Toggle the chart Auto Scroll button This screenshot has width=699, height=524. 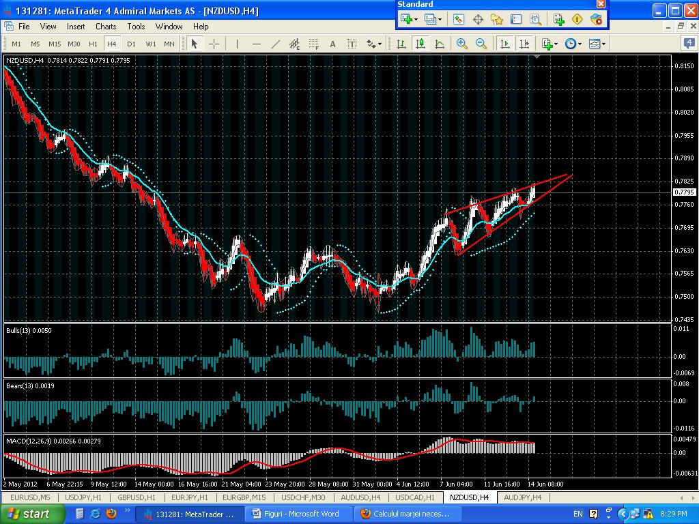point(505,44)
